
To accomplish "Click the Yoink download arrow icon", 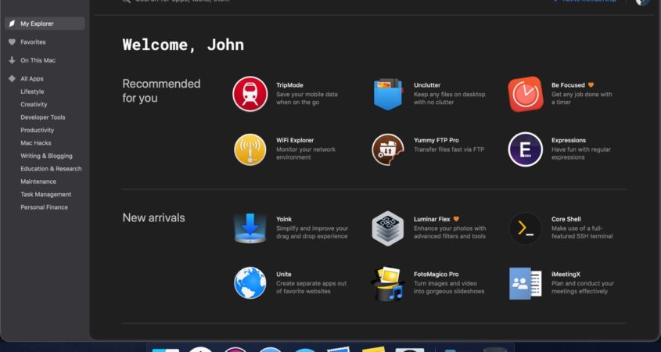I will (x=250, y=228).
